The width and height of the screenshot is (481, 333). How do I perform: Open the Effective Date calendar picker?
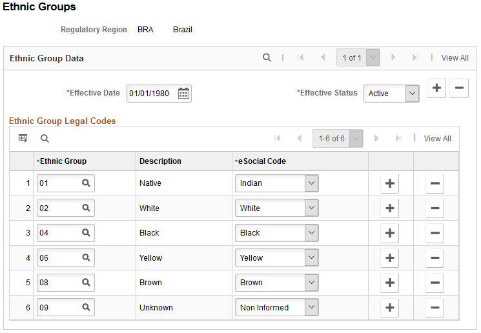(x=183, y=94)
